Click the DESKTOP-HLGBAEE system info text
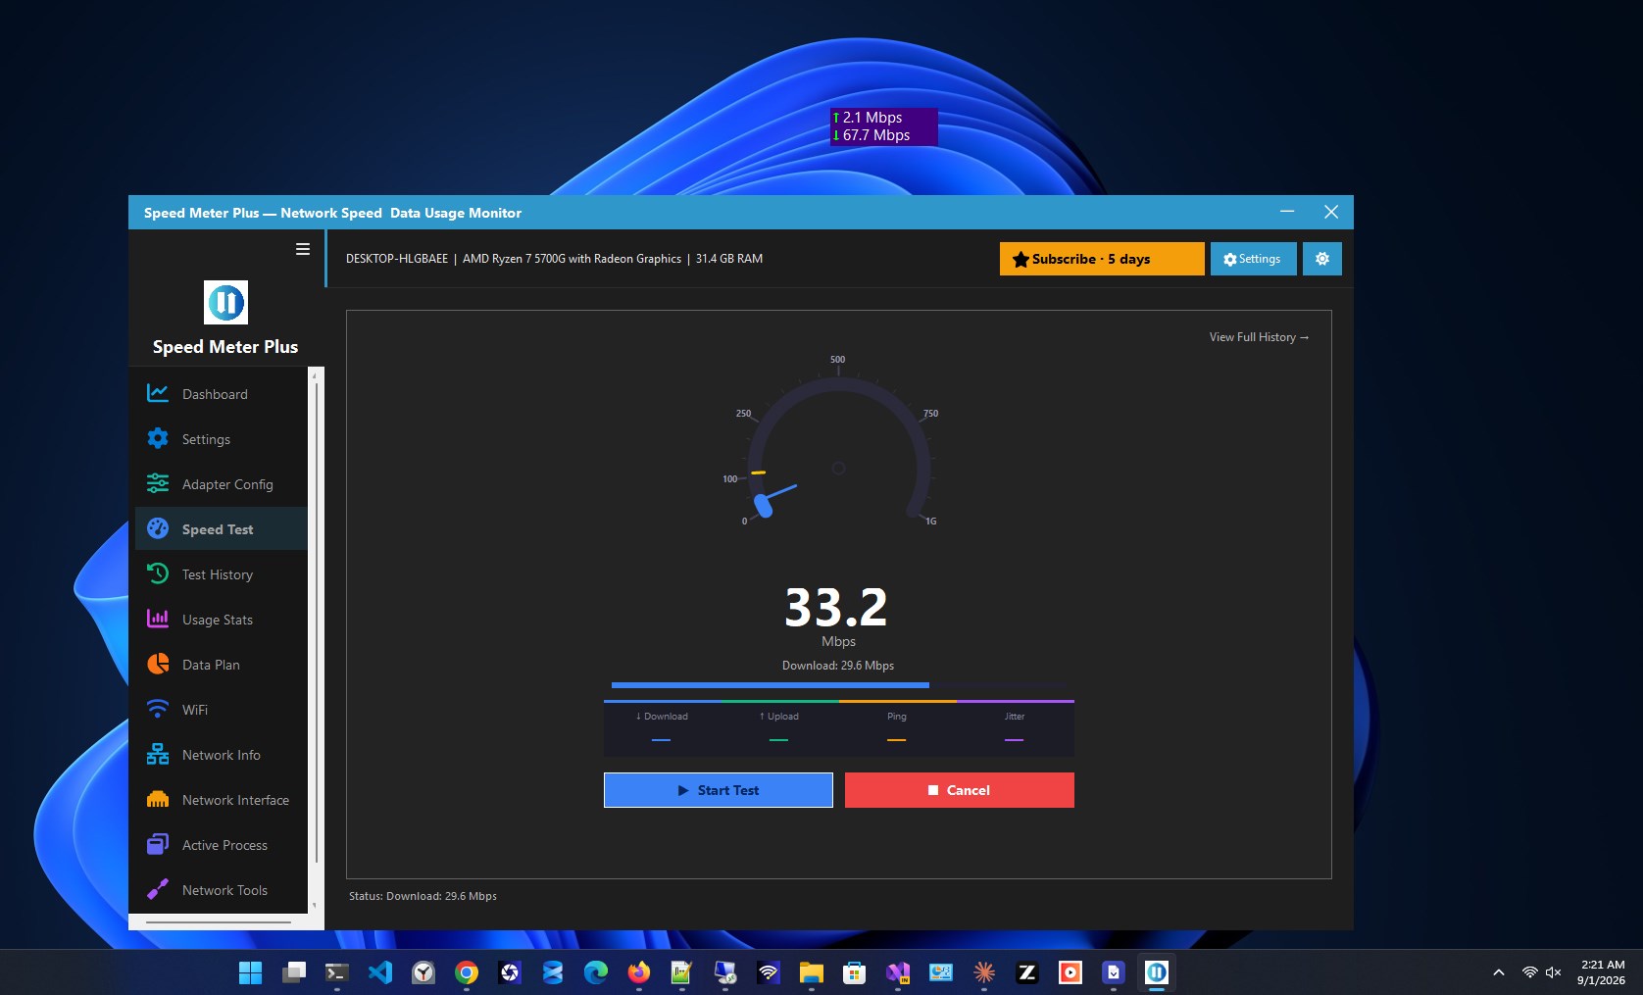Viewport: 1643px width, 995px height. (554, 259)
